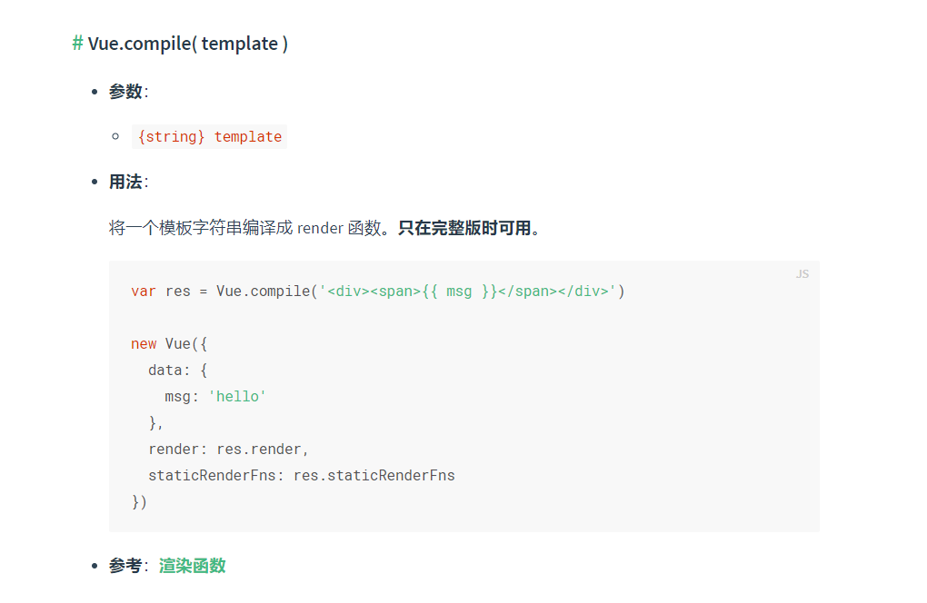The height and width of the screenshot is (603, 927).
Task: Click the JS language label in code block
Action: pyautogui.click(x=802, y=273)
